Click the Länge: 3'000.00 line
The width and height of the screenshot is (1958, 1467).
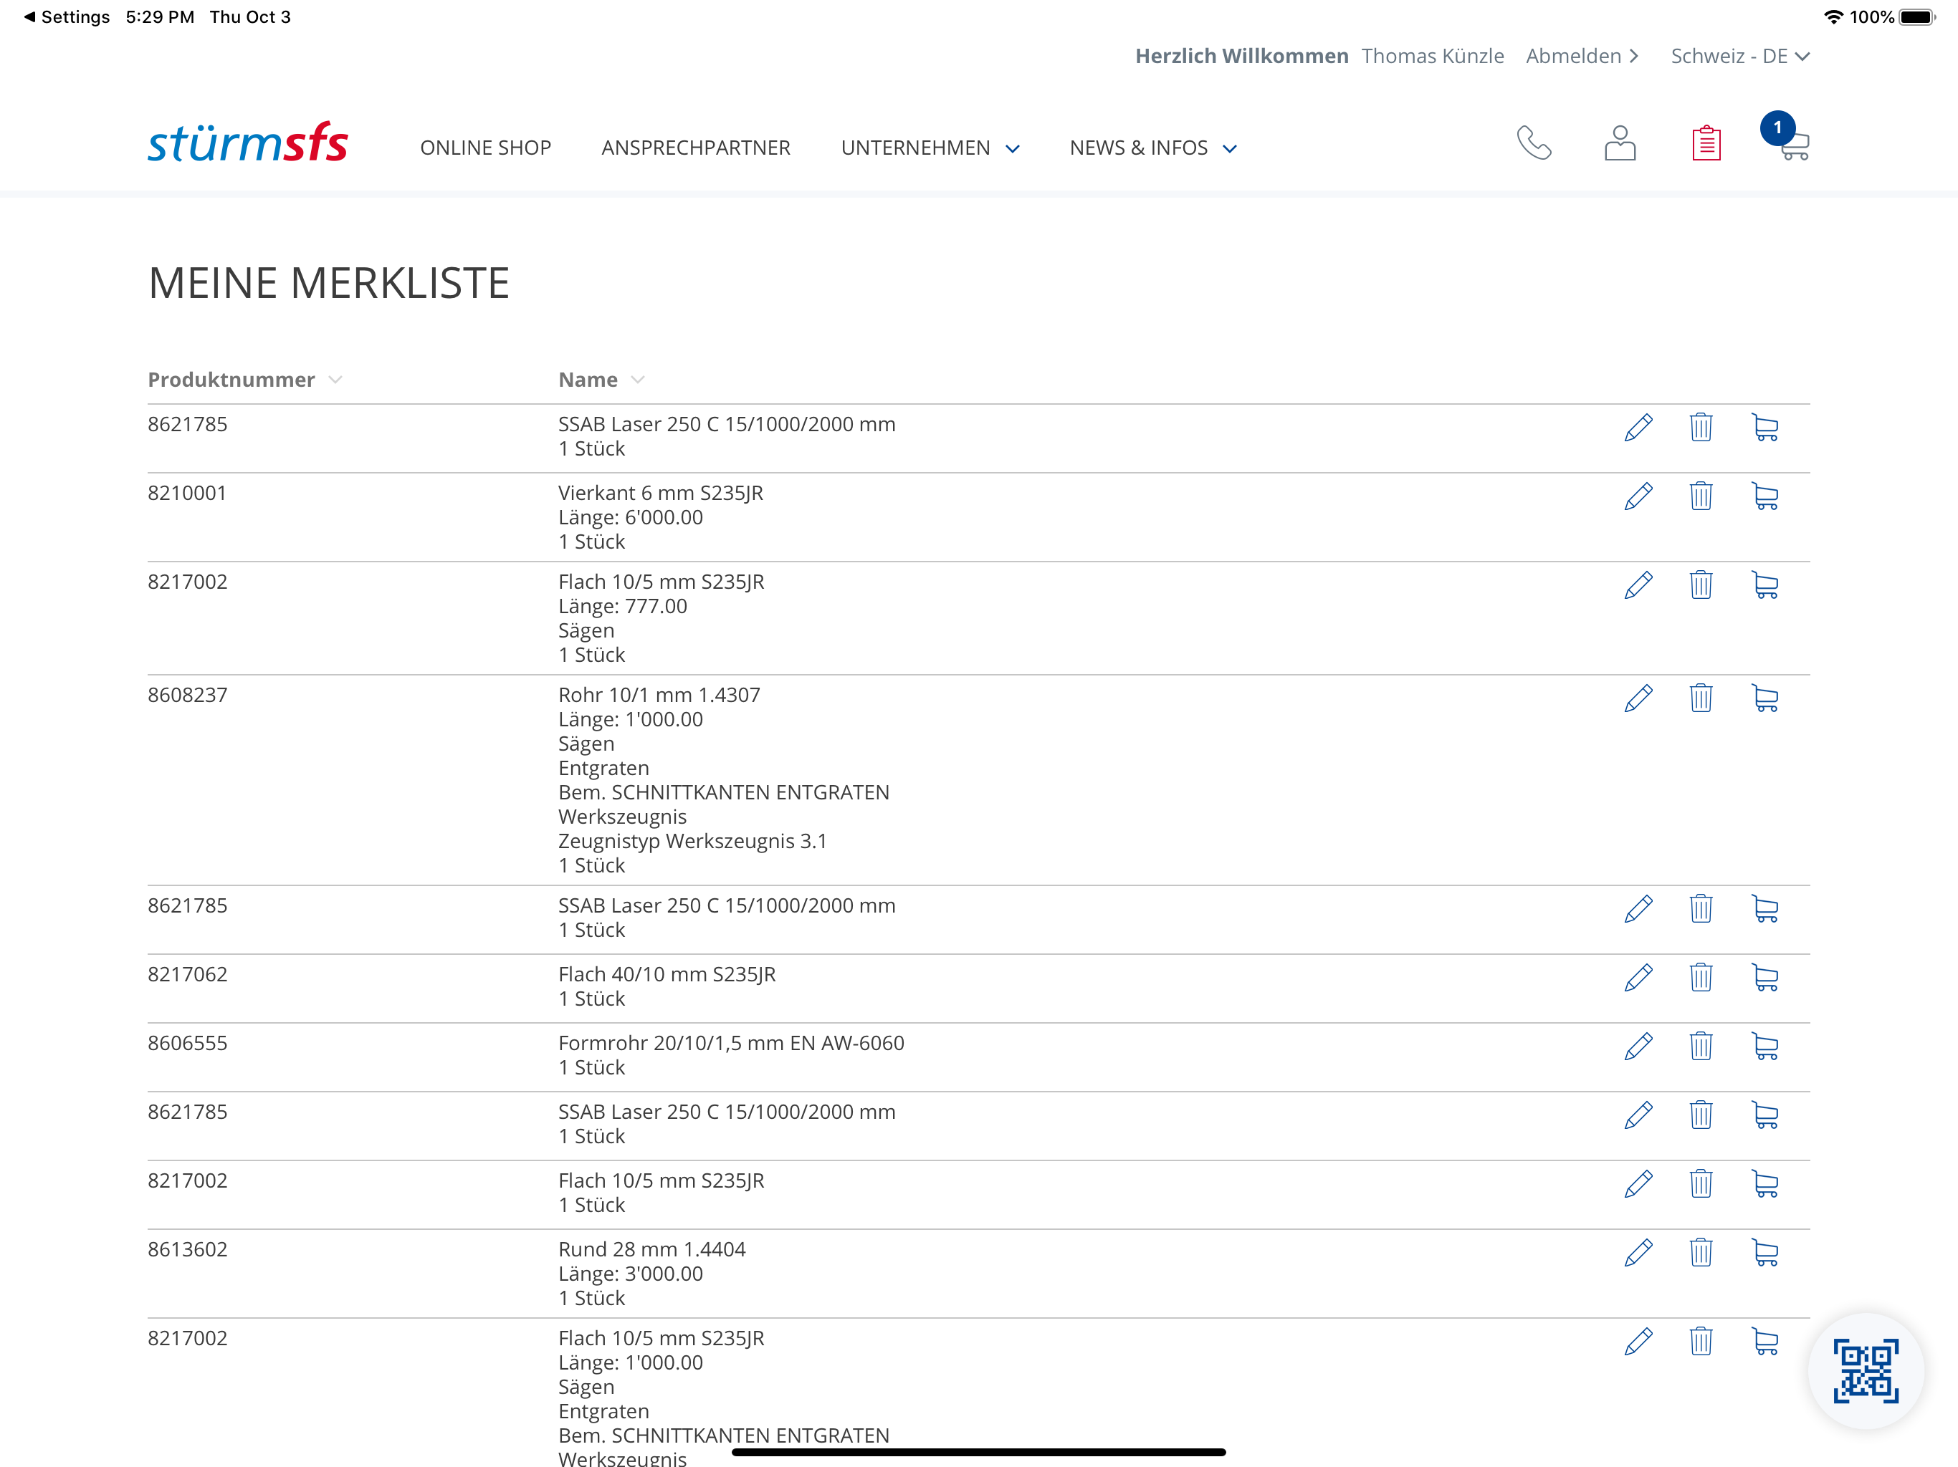pos(630,1274)
